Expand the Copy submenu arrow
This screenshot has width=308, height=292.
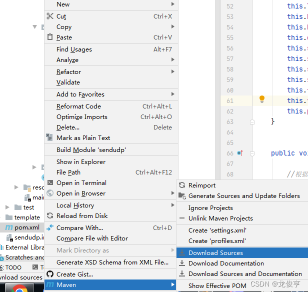(172, 26)
